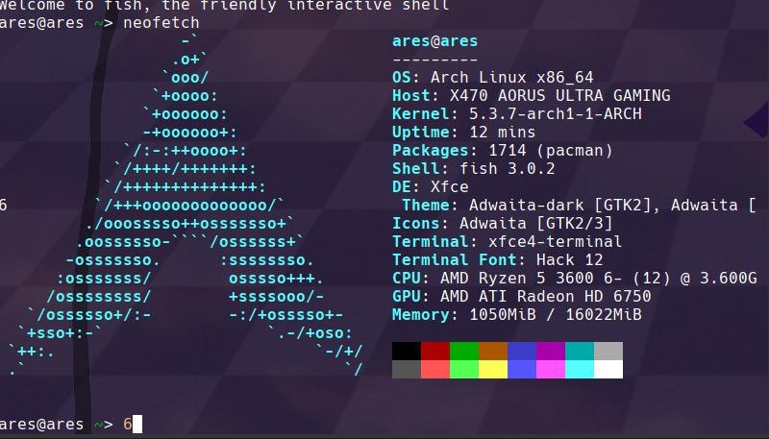Click the Arch Linux ASCII logo
Viewport: 769px width, 439px height.
(x=186, y=206)
